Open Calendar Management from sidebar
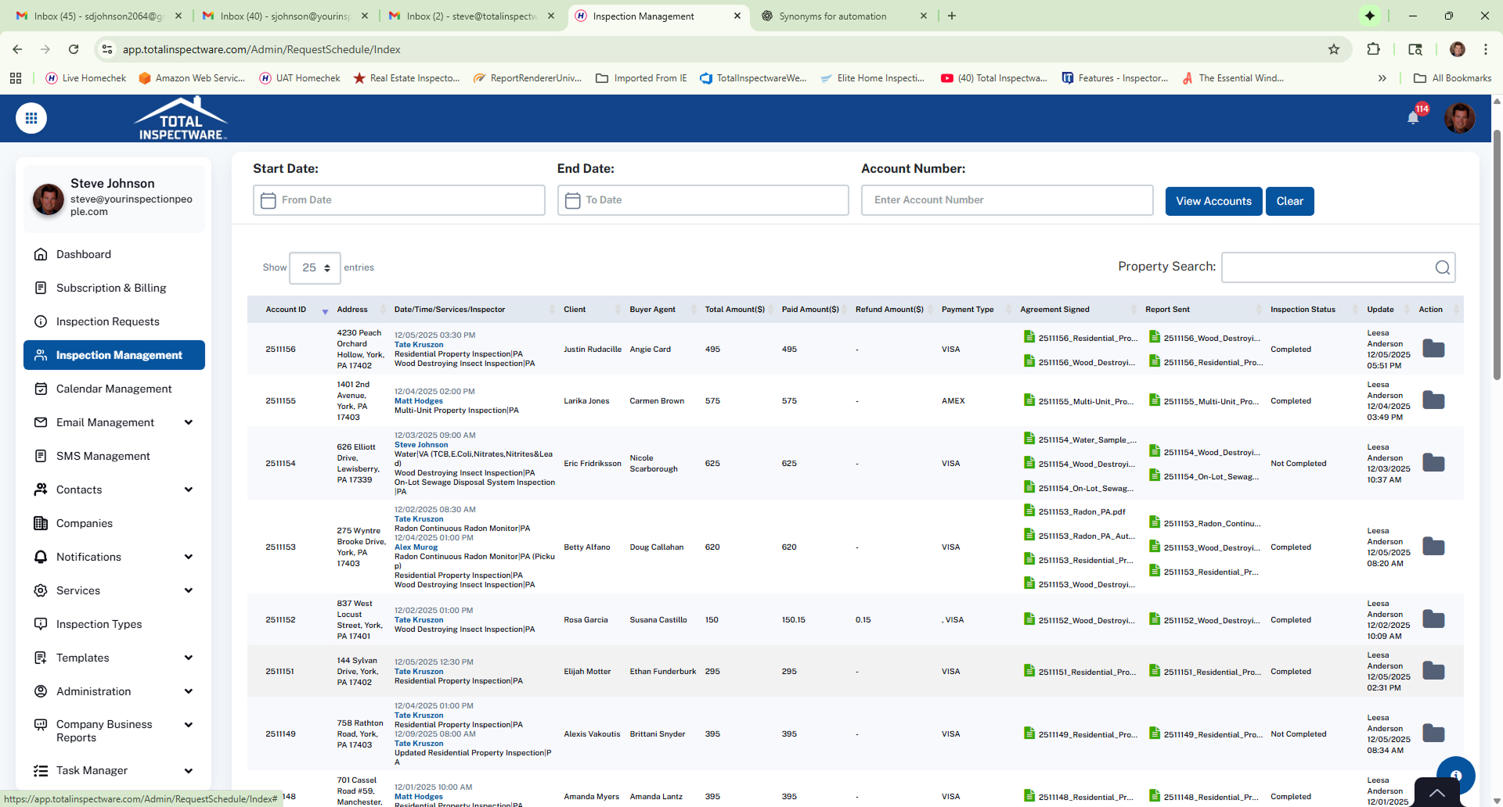 [114, 389]
